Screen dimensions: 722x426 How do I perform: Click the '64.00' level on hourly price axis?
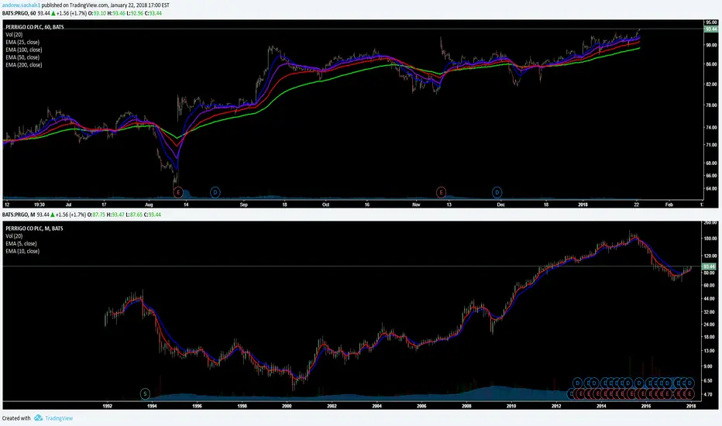point(711,188)
